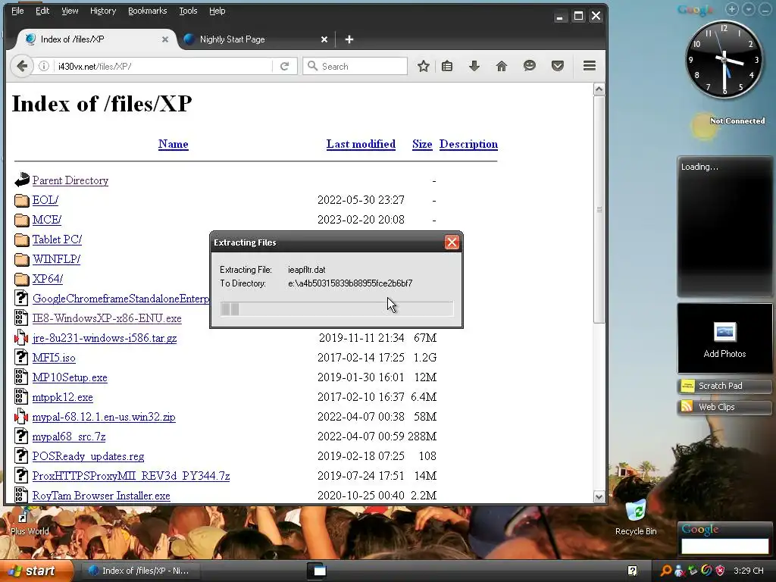Click the Add Photos gadget icon
Image resolution: width=776 pixels, height=582 pixels.
point(724,333)
